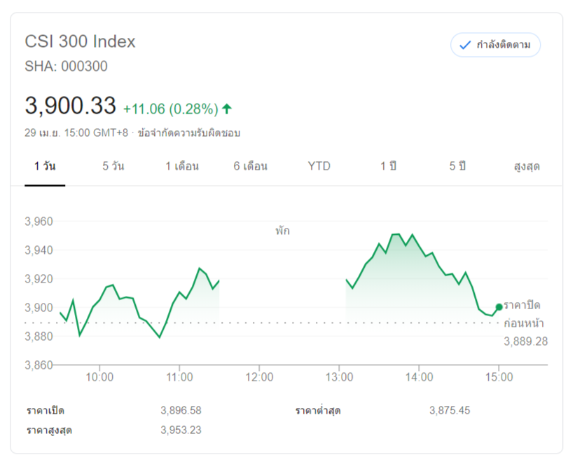Switch to 1 ปี range

click(x=389, y=167)
